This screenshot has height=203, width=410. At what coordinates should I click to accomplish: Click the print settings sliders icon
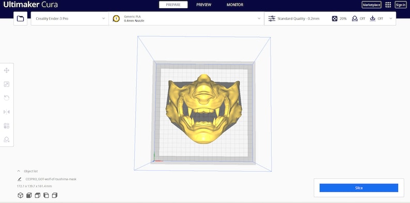click(x=272, y=19)
